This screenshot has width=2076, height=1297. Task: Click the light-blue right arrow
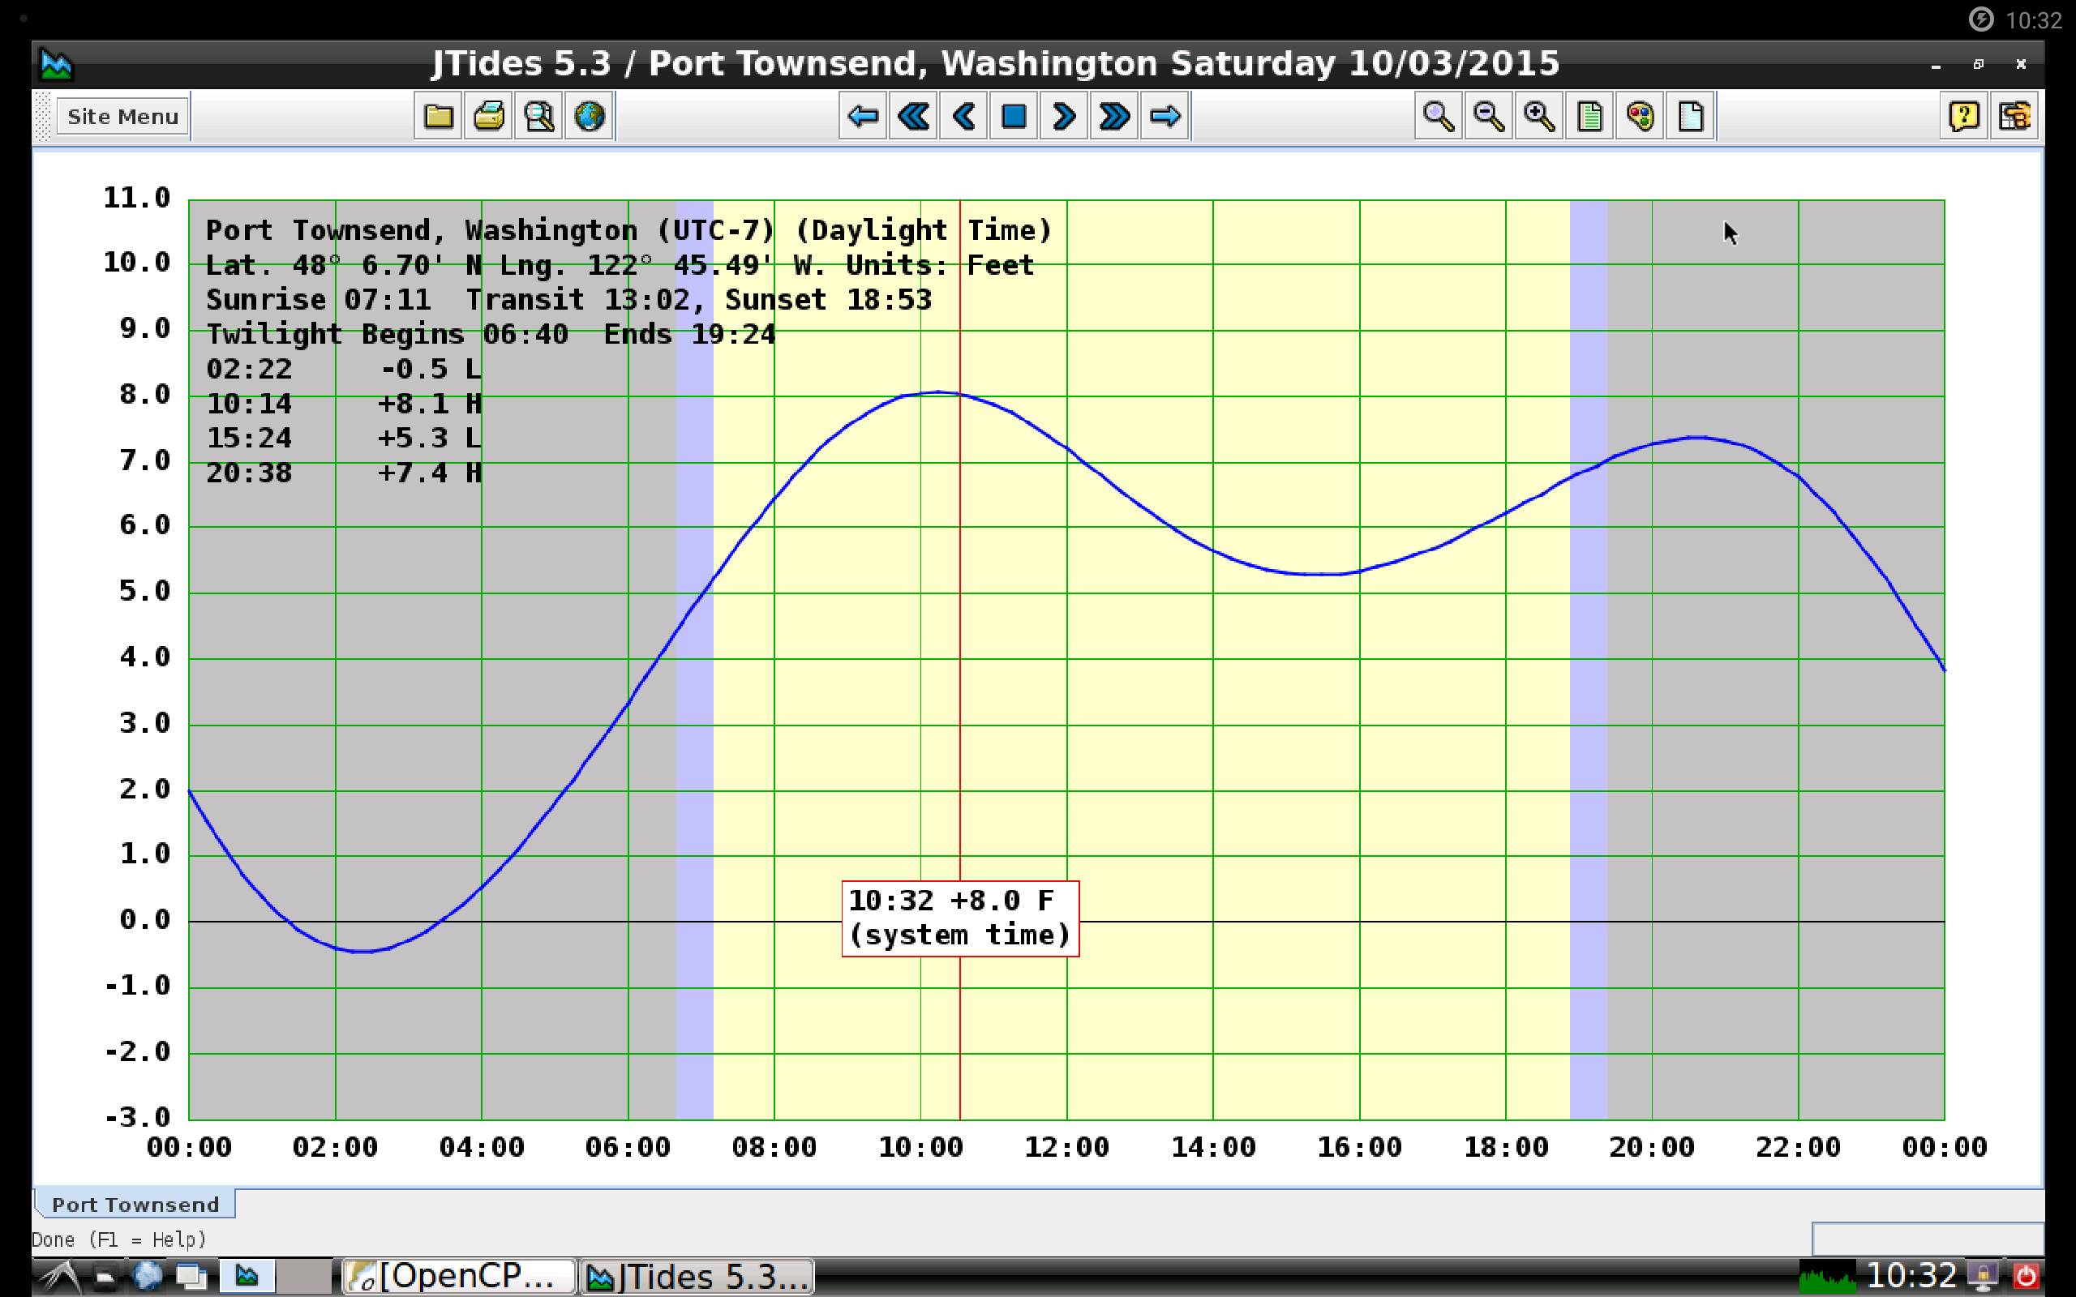point(1165,116)
